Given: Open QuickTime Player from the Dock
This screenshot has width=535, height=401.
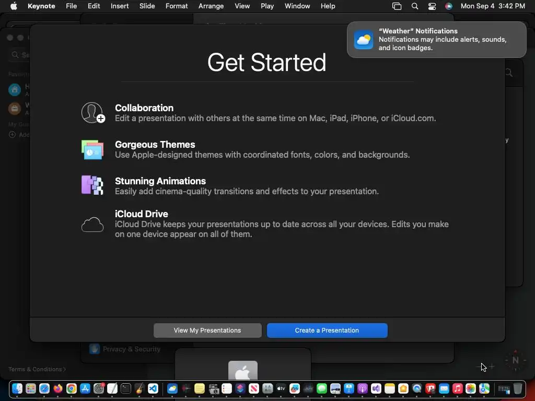Looking at the screenshot, I should pos(416,388).
